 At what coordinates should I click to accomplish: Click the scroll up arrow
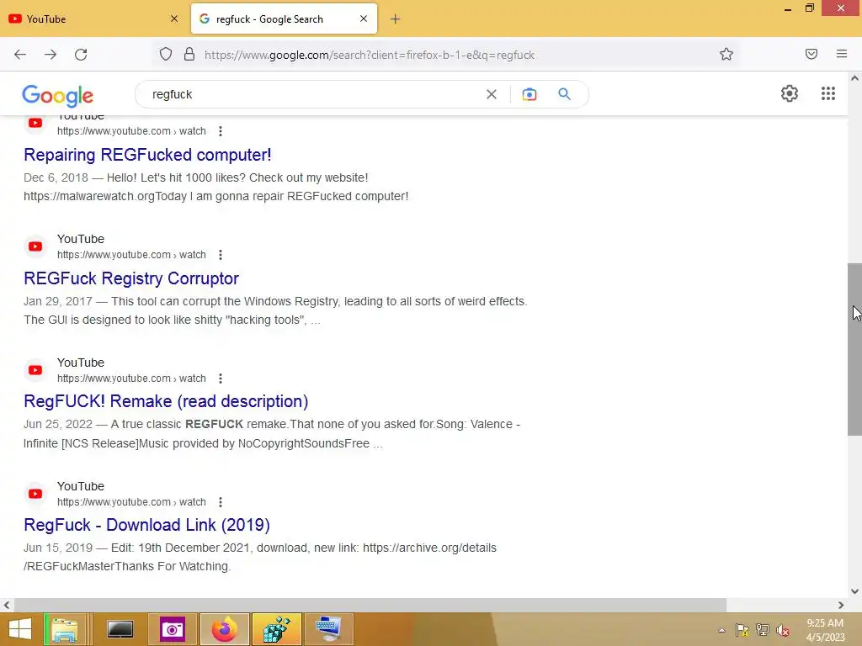pos(854,78)
